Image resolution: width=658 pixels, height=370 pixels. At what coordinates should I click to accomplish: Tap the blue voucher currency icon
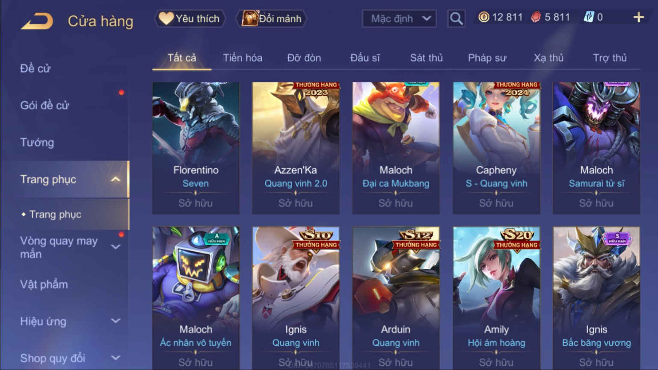[x=589, y=17]
